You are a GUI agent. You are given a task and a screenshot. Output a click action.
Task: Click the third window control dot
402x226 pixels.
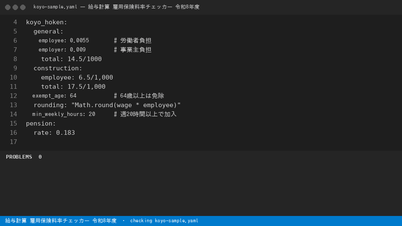(x=23, y=7)
